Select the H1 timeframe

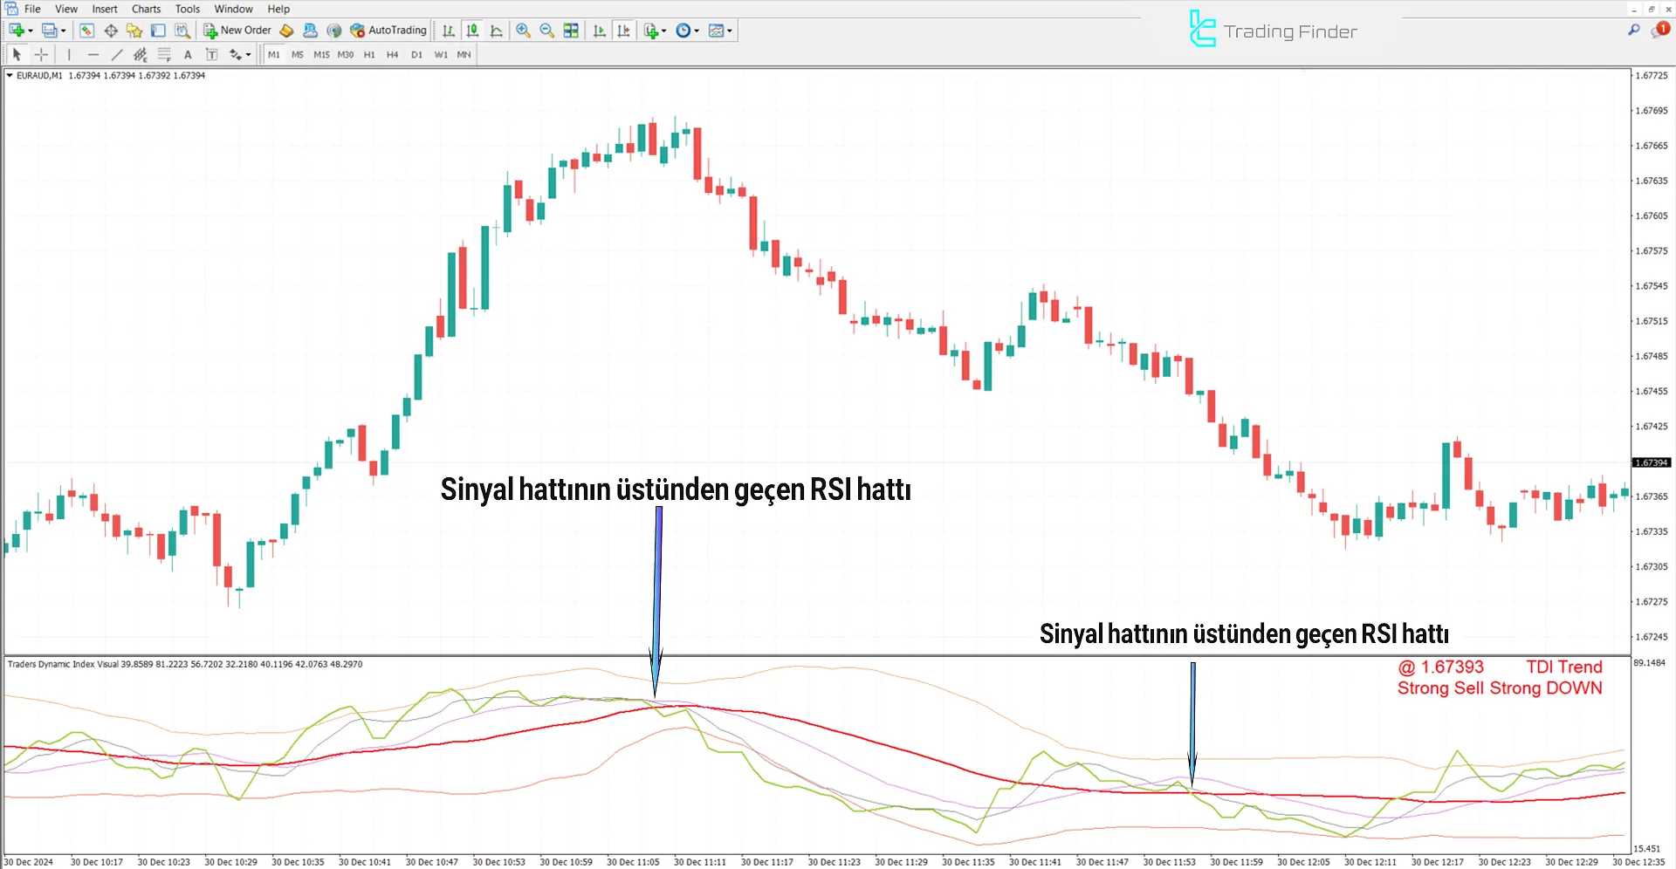[369, 54]
